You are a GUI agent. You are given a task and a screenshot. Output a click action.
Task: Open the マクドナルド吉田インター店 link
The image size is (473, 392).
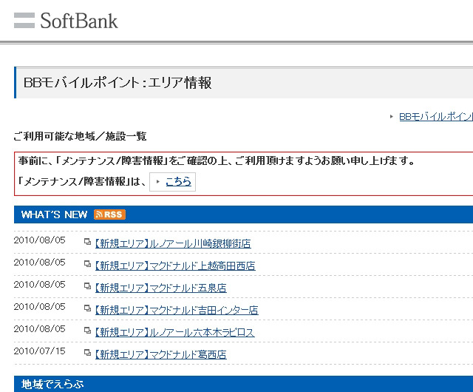point(177,310)
